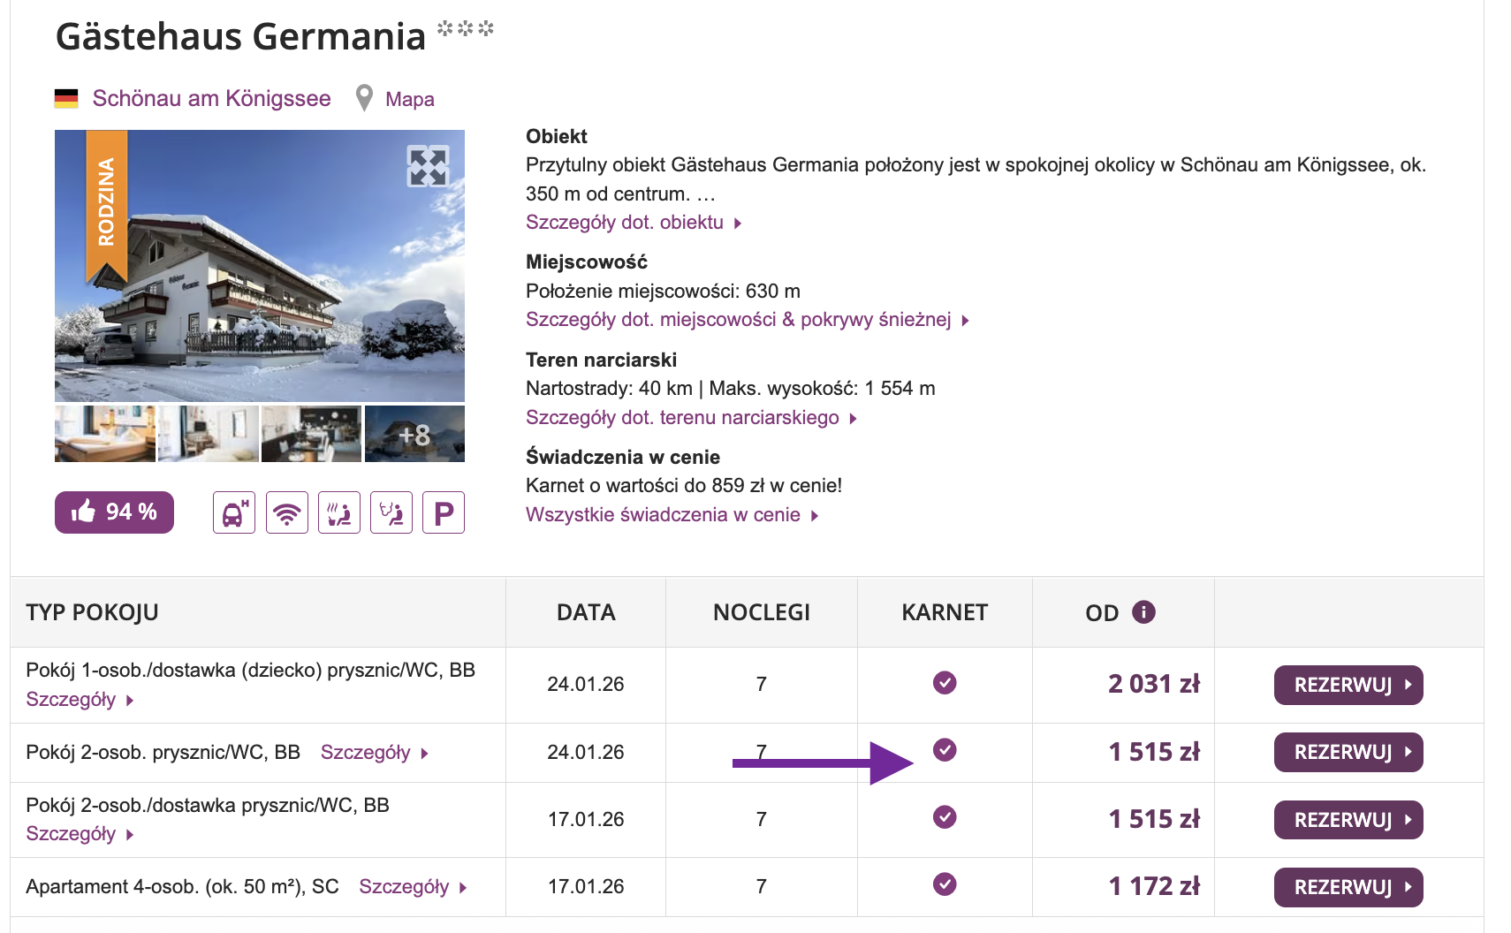Click karnet checkmark for the 2 031 zł room
Viewport: 1511px width, 933px height.
click(x=945, y=683)
